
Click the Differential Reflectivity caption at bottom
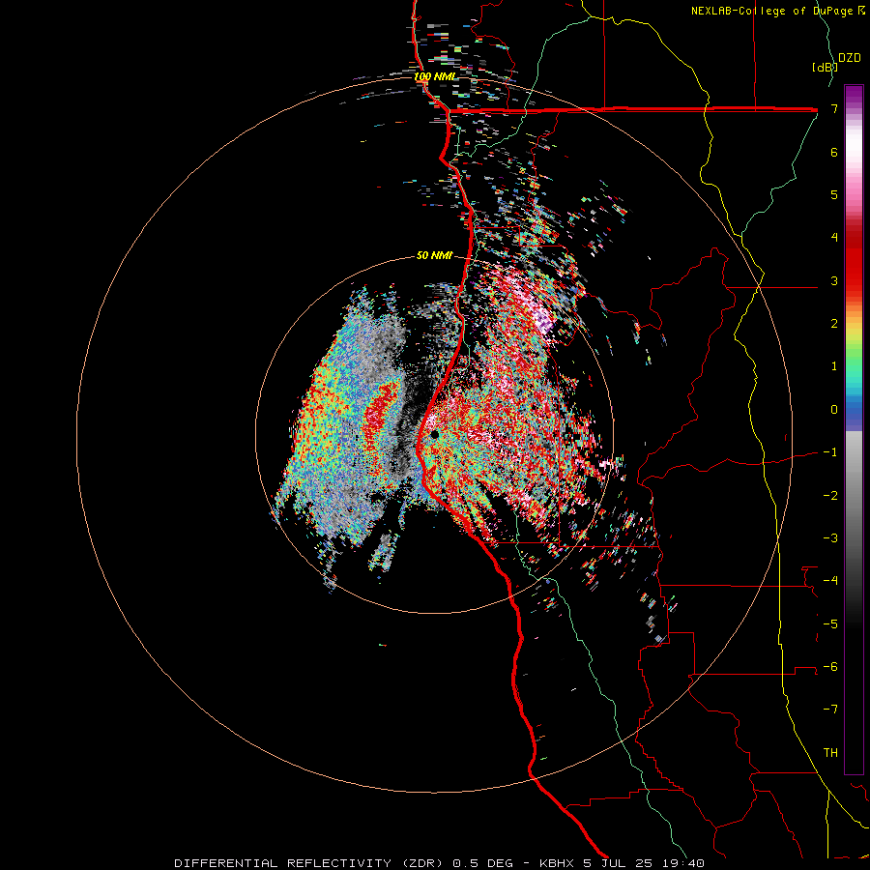(x=440, y=863)
